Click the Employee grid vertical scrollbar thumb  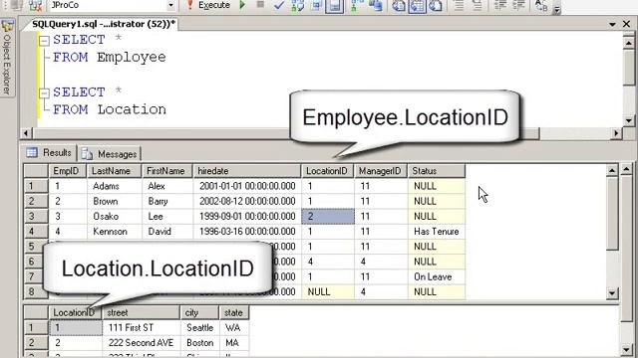[x=612, y=213]
